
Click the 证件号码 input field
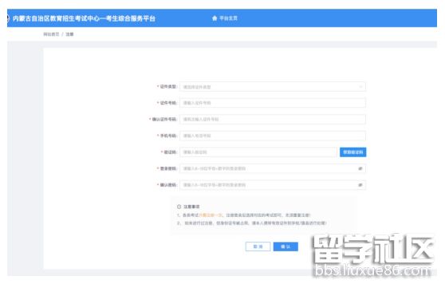tap(273, 103)
